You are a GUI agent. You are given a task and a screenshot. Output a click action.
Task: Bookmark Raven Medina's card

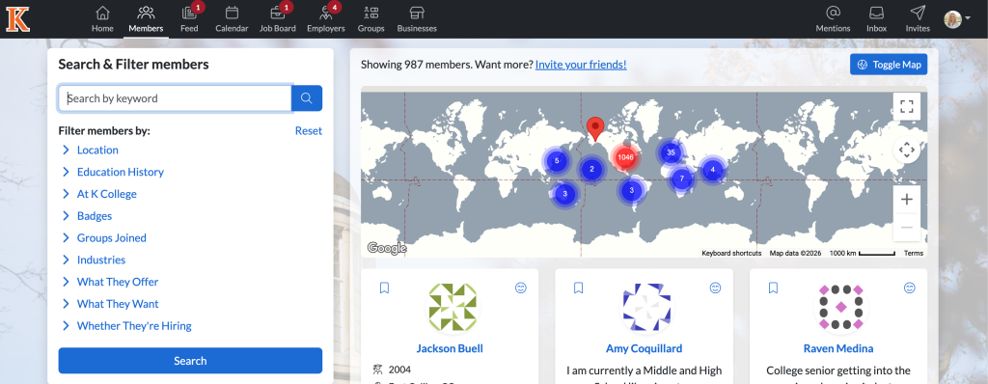pos(773,288)
